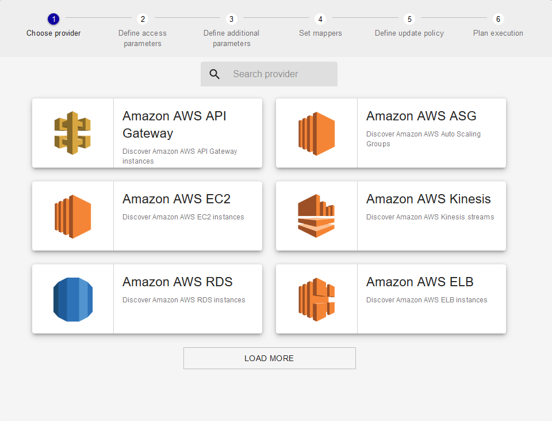Go to step 5 circle icon
Image resolution: width=552 pixels, height=421 pixels.
(x=409, y=18)
